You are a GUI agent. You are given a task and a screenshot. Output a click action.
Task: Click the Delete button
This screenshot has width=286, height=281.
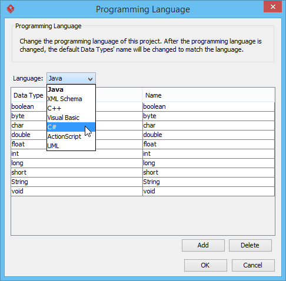pyautogui.click(x=250, y=245)
